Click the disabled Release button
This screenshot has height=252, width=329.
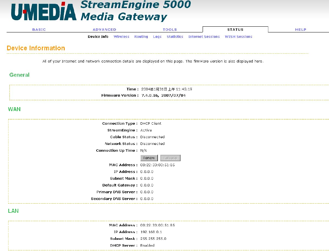click(x=170, y=158)
